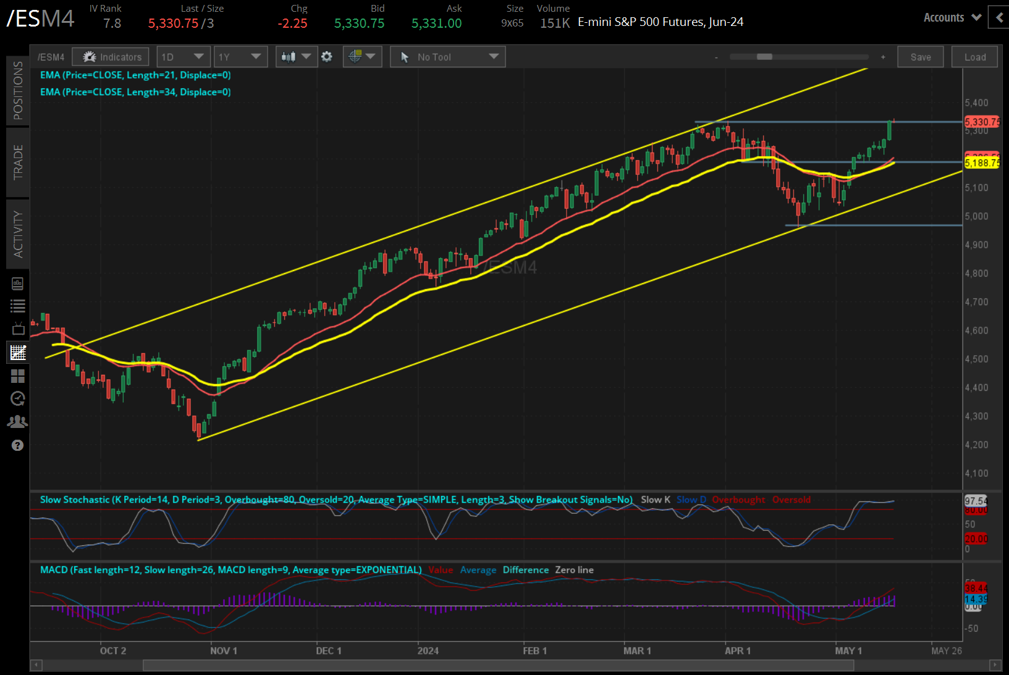The width and height of the screenshot is (1009, 675).
Task: Open the history clock icon in sidebar
Action: [17, 398]
